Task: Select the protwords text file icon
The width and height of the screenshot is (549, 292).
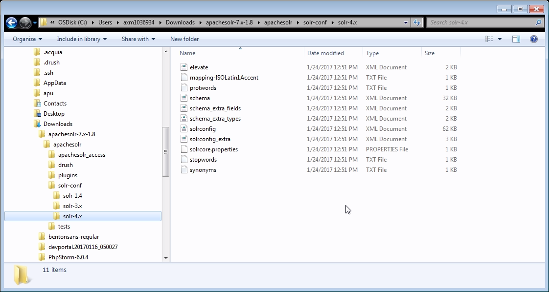Action: [x=184, y=88]
